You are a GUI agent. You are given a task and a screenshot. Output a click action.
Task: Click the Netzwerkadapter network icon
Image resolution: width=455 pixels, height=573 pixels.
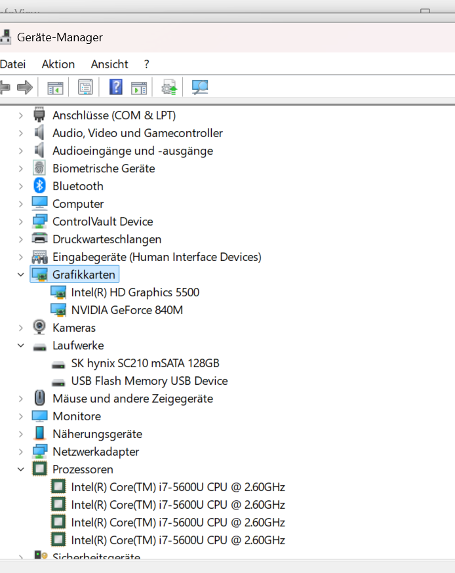[39, 452]
